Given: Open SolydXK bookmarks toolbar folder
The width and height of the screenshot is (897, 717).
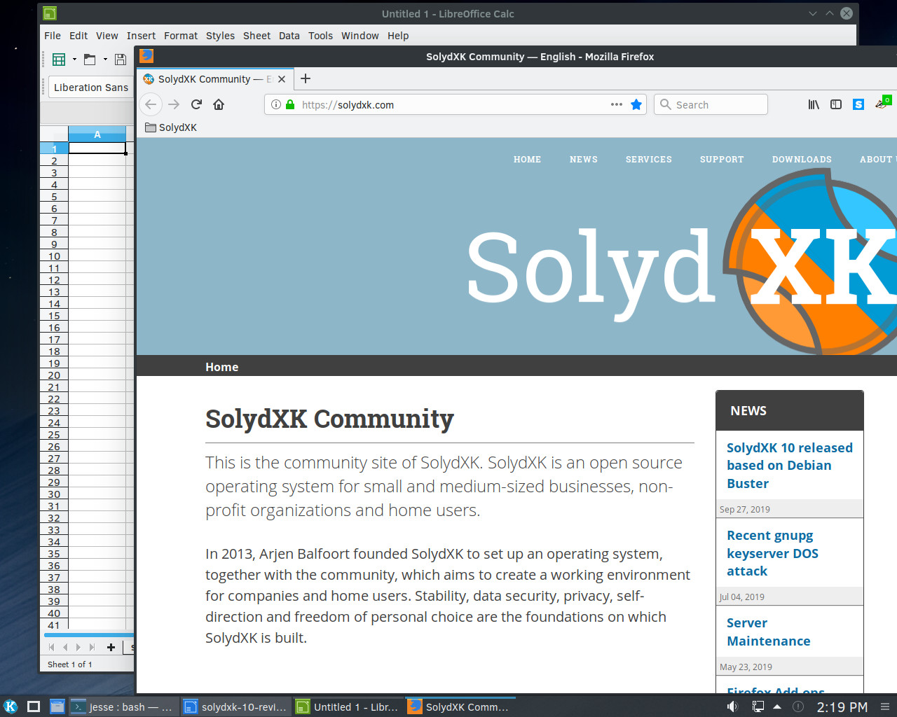Looking at the screenshot, I should pyautogui.click(x=171, y=127).
